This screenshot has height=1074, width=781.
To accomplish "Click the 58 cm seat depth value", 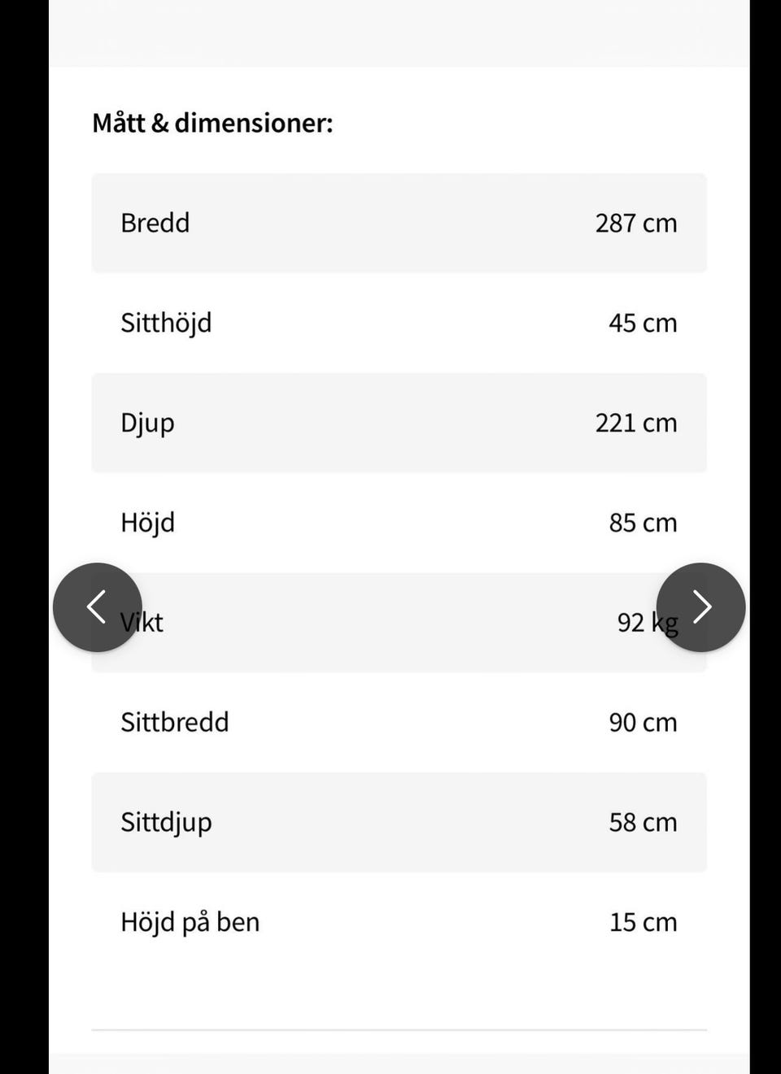I will [x=643, y=823].
